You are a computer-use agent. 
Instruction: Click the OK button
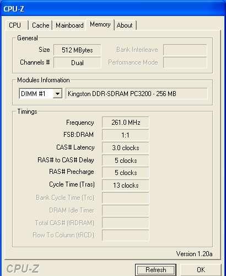click(x=201, y=270)
